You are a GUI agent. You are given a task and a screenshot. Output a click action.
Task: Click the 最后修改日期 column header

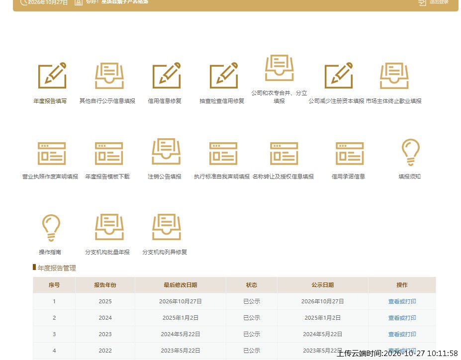click(x=181, y=285)
